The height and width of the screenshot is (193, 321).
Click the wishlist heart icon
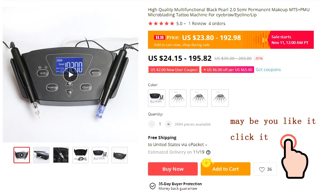coord(262,170)
